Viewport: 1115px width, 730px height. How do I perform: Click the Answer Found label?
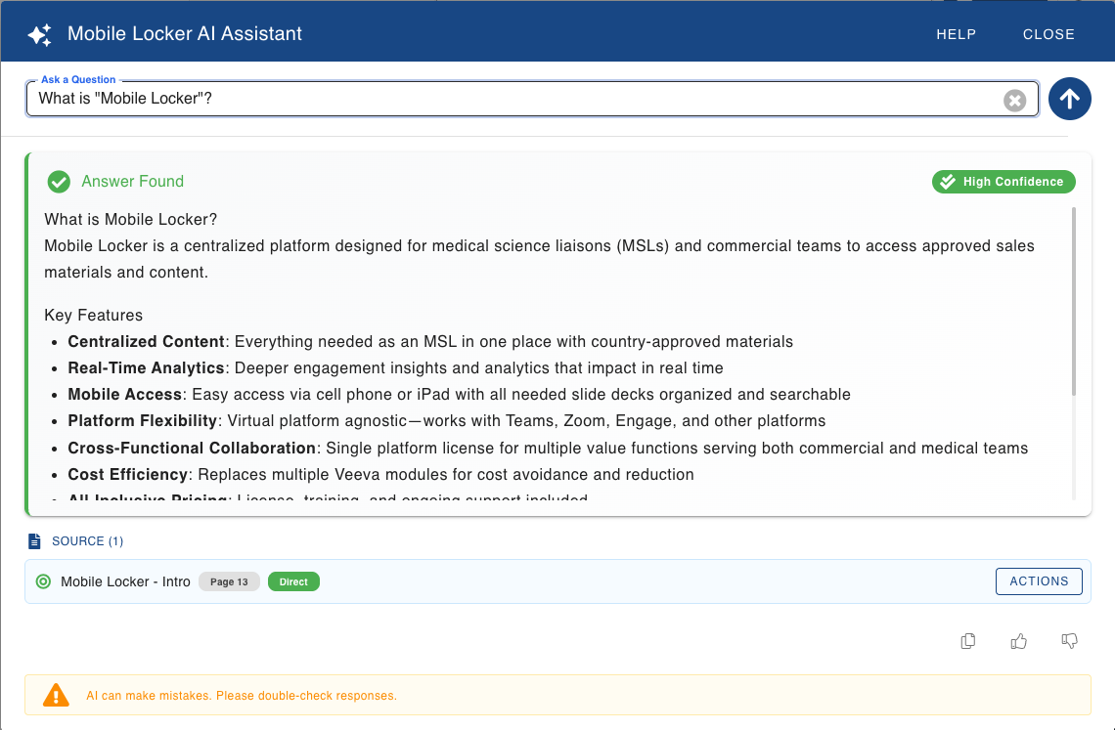coord(132,181)
